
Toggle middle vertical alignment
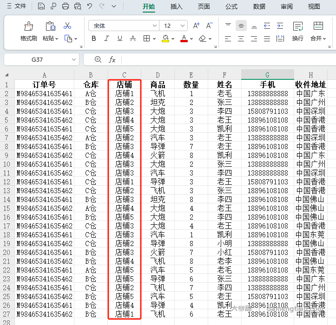241,26
